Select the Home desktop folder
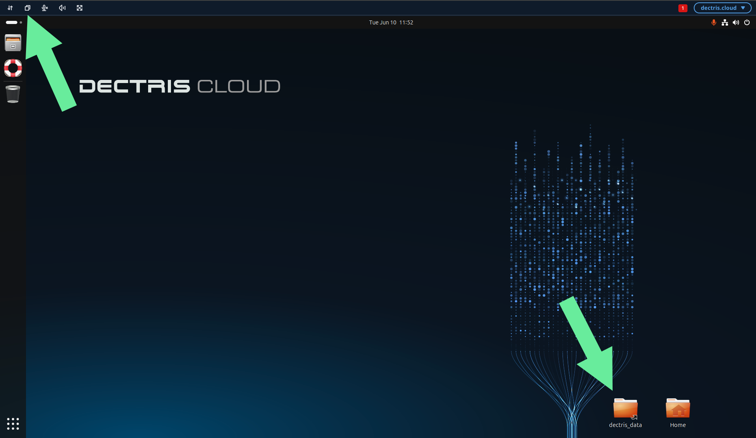This screenshot has height=438, width=756. click(x=678, y=408)
